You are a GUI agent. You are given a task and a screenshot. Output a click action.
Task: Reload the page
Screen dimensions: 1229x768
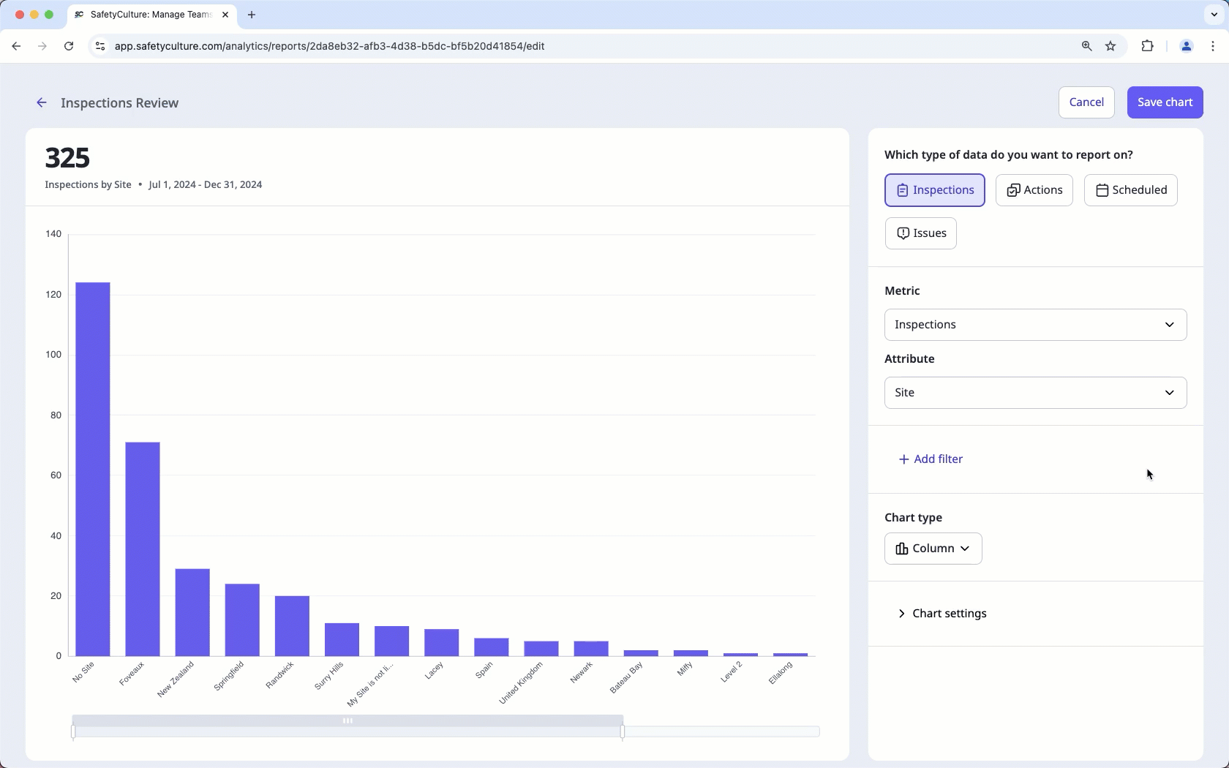[69, 46]
